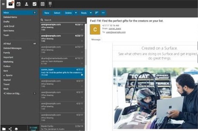
Task: Click the Inbox unread count badge
Action: (x=35, y=13)
